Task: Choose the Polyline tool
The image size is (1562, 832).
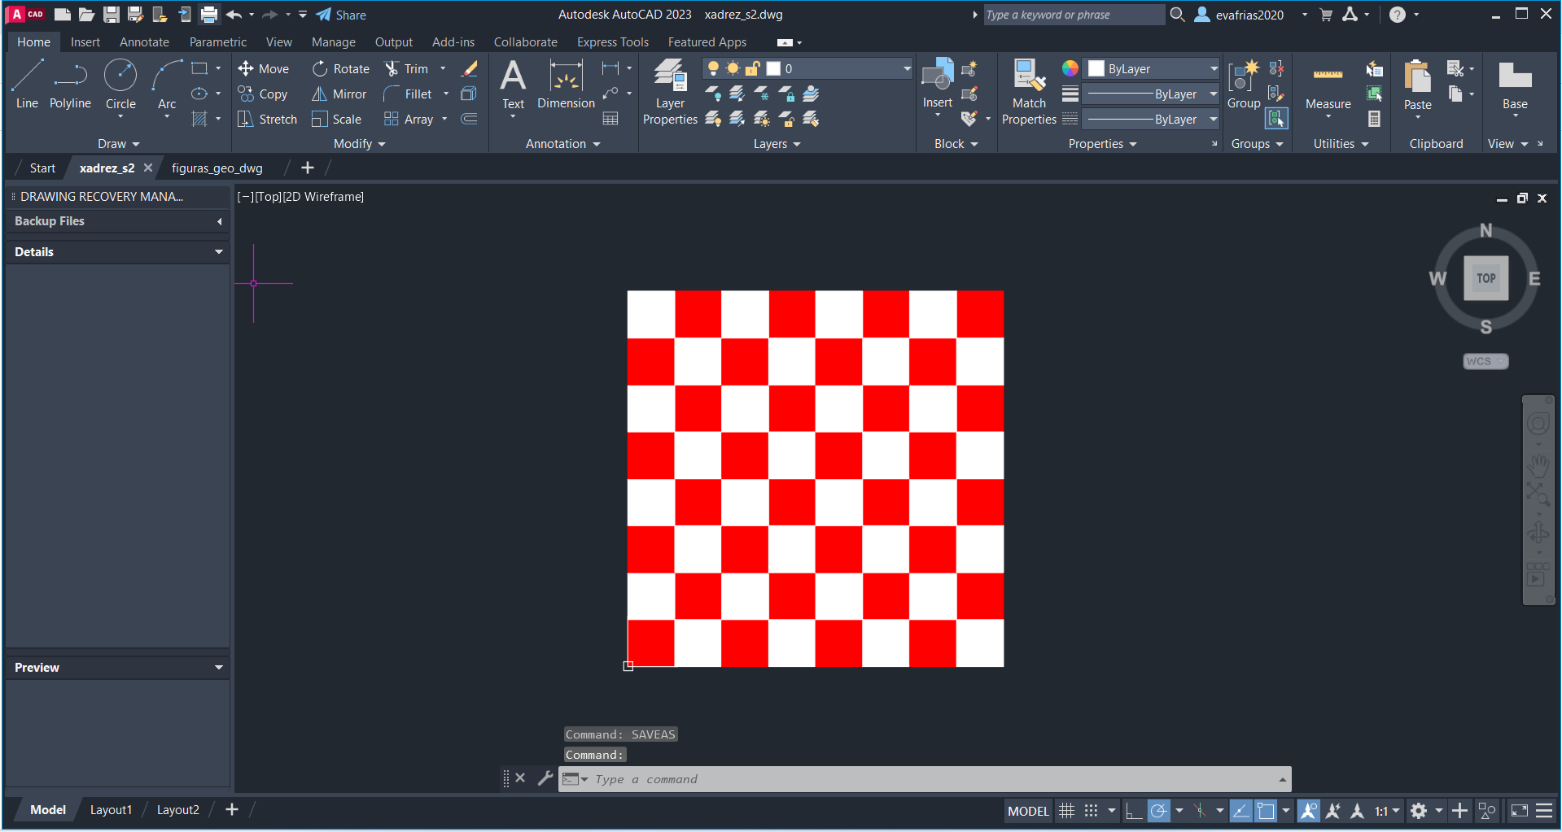Action: pyautogui.click(x=70, y=85)
